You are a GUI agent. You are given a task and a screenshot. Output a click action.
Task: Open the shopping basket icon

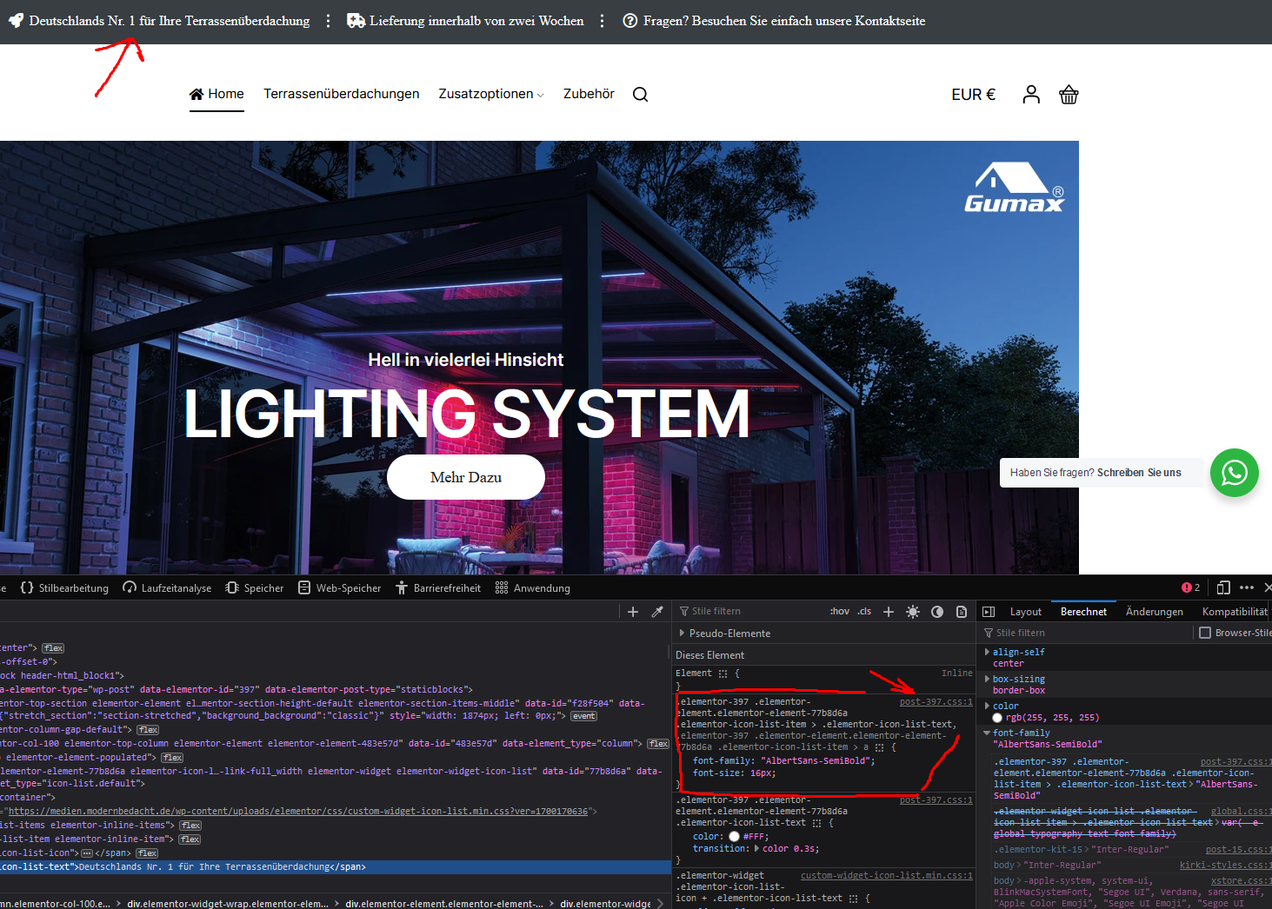pyautogui.click(x=1069, y=95)
